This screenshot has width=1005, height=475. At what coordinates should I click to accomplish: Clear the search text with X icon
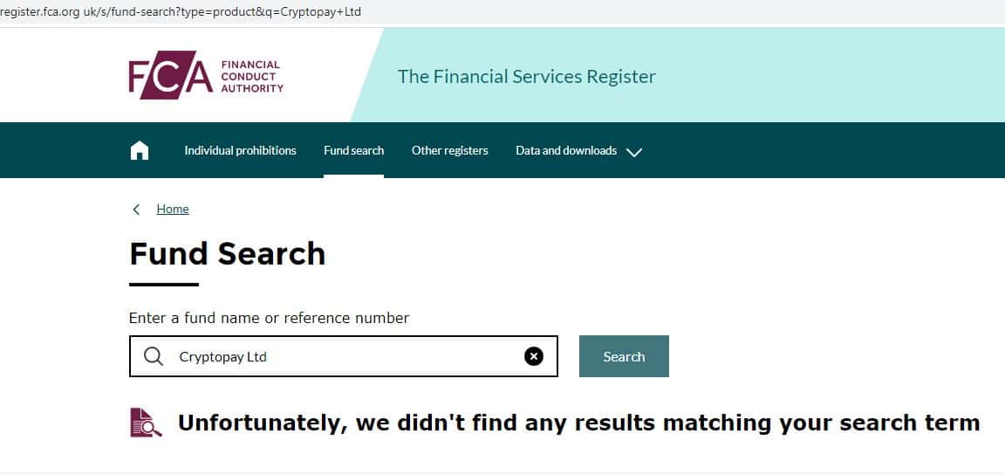pyautogui.click(x=534, y=356)
